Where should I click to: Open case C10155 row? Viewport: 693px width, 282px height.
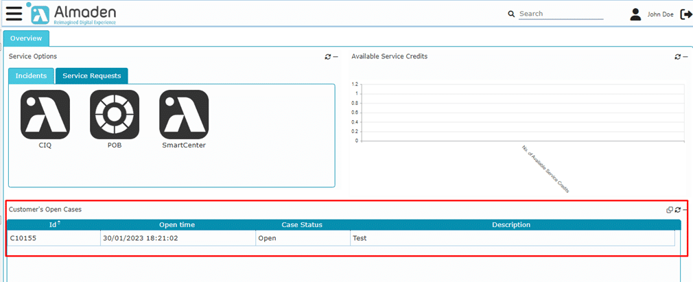(x=24, y=239)
